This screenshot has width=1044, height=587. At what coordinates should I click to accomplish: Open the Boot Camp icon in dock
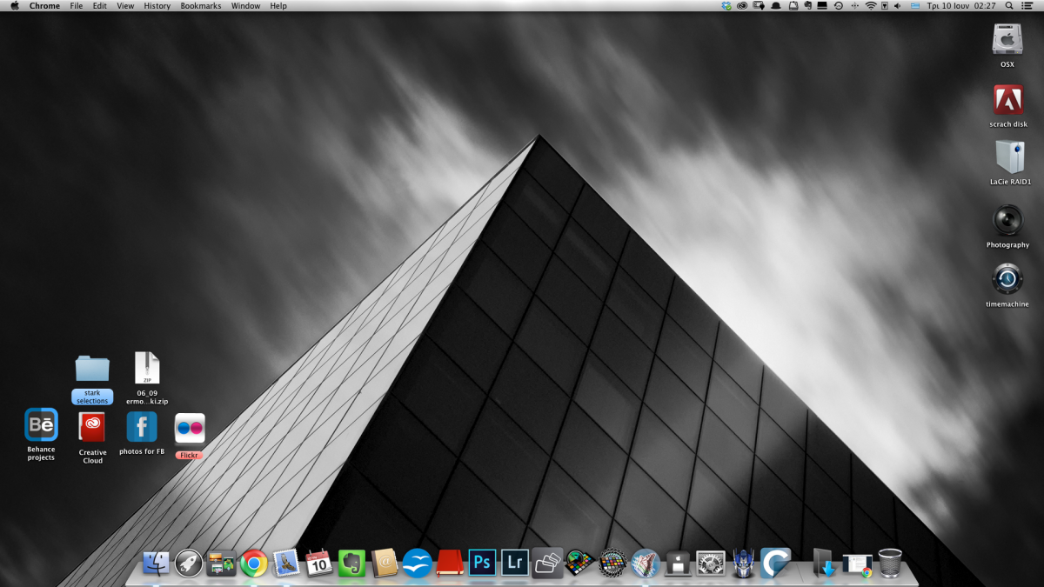(x=678, y=564)
